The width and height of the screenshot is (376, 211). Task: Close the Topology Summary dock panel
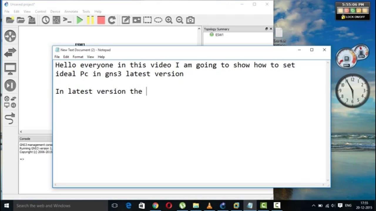pos(271,29)
